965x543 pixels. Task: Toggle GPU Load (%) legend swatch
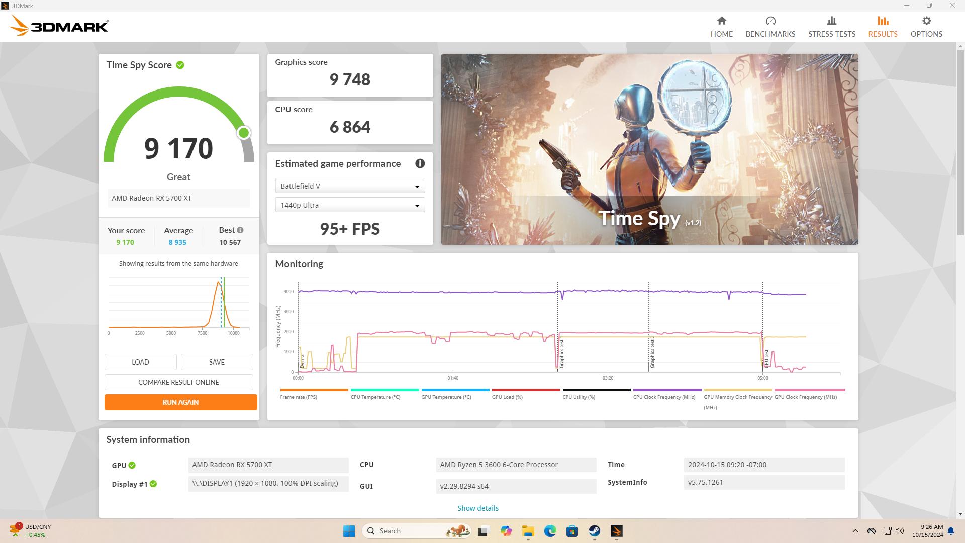[526, 390]
